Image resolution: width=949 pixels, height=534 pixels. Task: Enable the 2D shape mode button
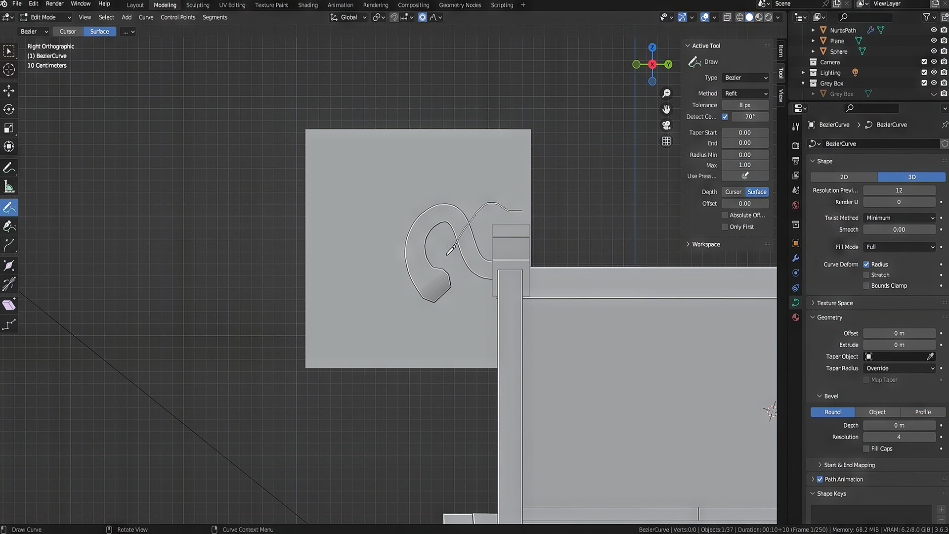(x=844, y=177)
